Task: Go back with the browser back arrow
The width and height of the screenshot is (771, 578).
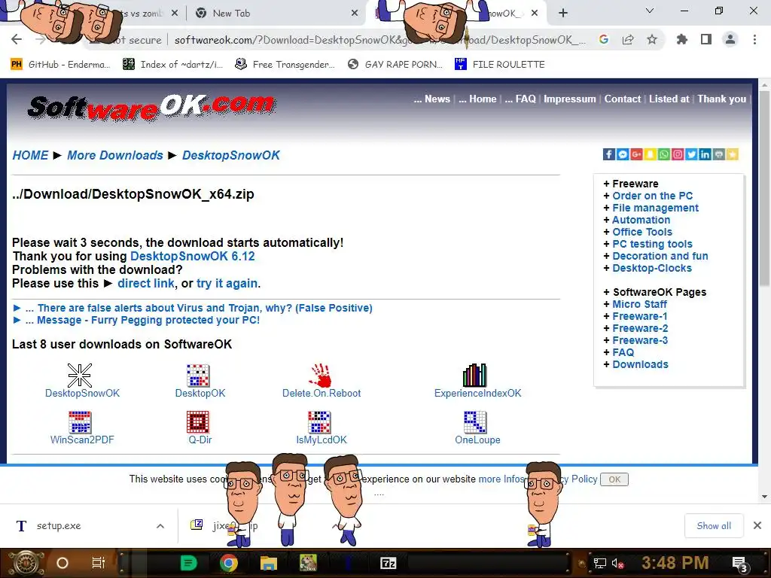Action: pos(17,39)
